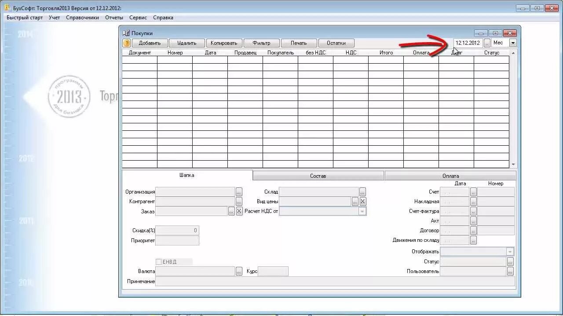Click the Продавец column header

point(245,53)
